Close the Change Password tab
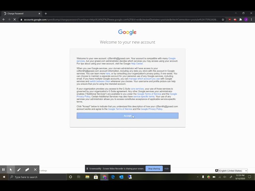This screenshot has height=191, width=255. point(39,14)
